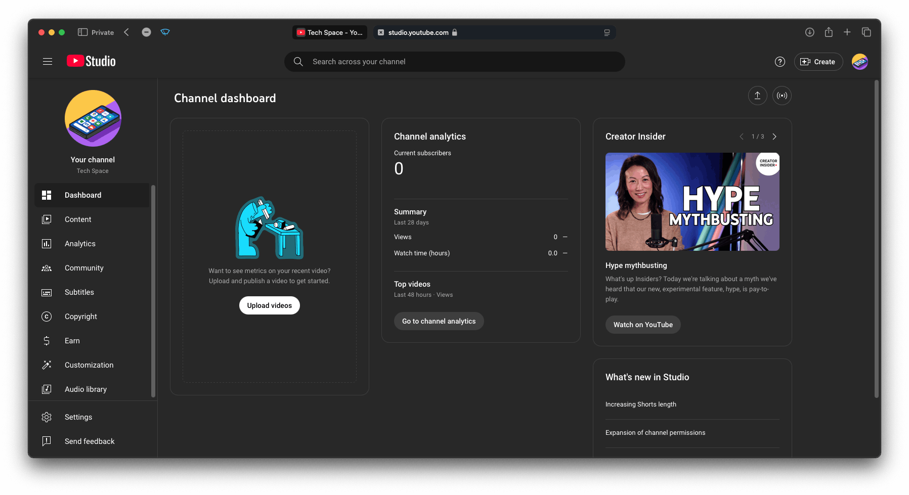Click the Hype Mythbusting video thumbnail

pyautogui.click(x=692, y=202)
